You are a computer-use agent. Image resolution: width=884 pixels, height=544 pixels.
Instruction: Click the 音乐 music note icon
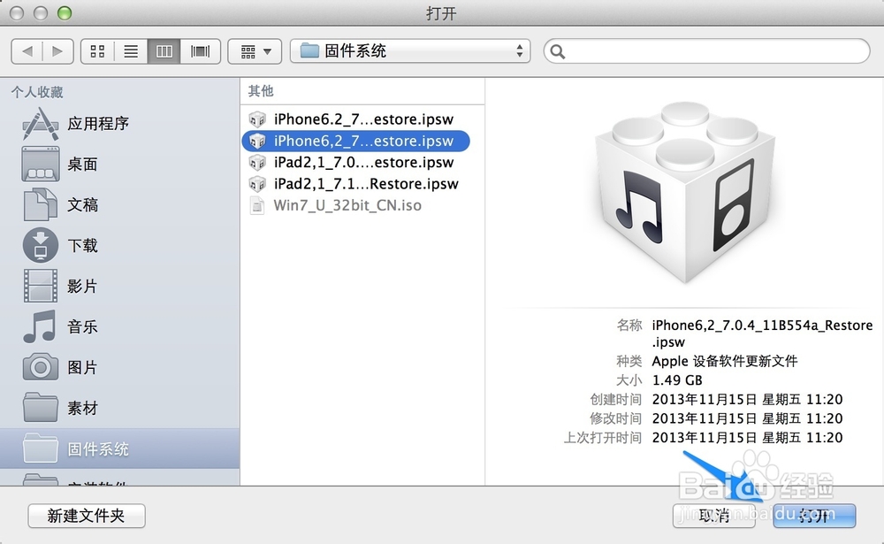42,326
